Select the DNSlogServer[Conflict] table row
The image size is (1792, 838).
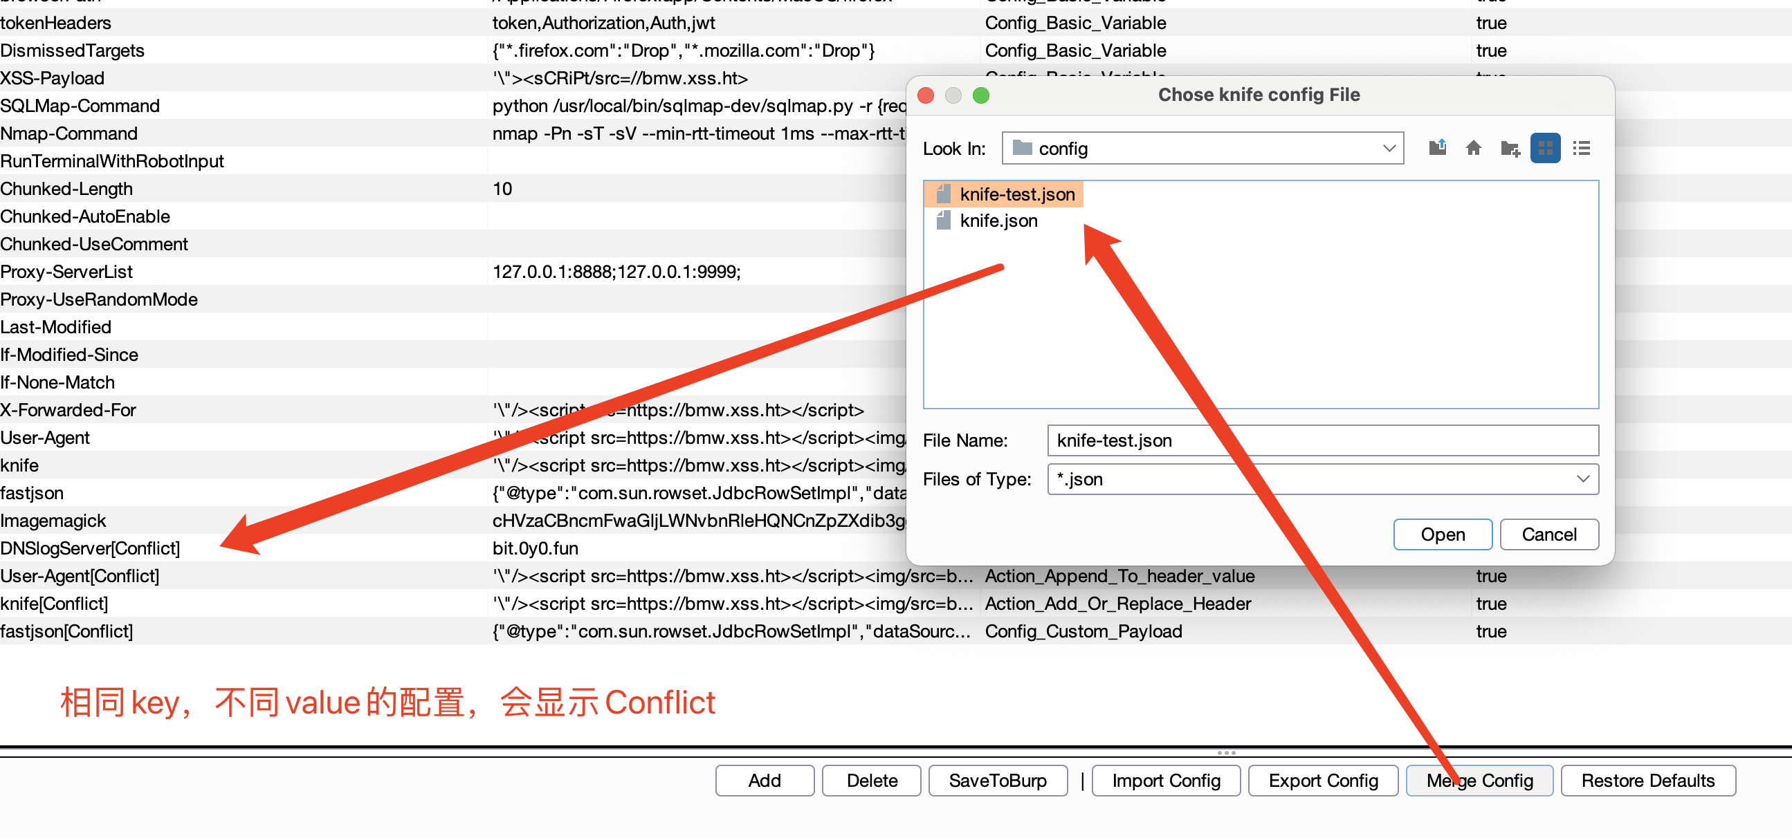91,548
